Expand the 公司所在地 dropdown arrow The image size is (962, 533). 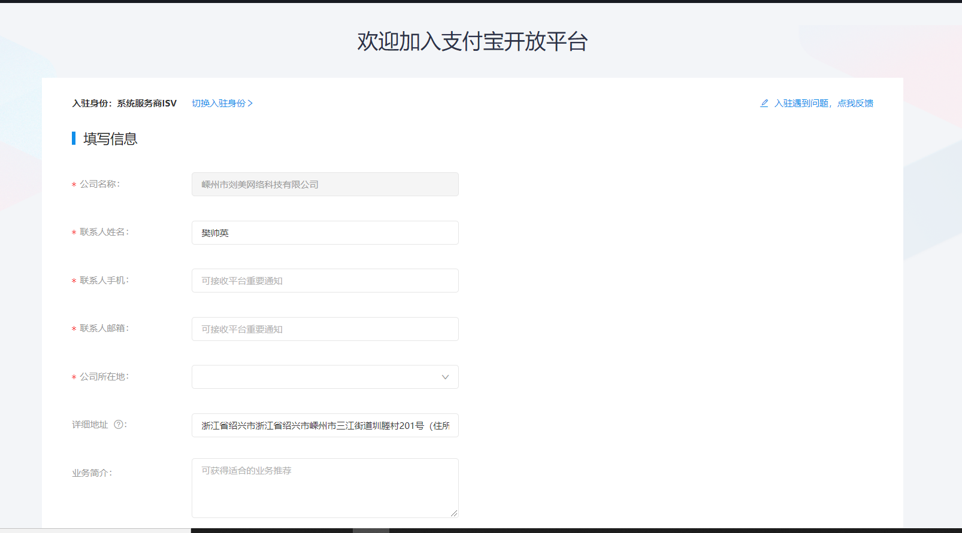(x=445, y=377)
